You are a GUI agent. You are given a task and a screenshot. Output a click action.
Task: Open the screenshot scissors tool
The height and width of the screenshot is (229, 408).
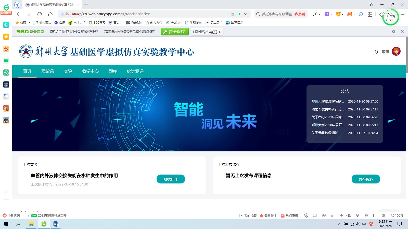pos(315,14)
